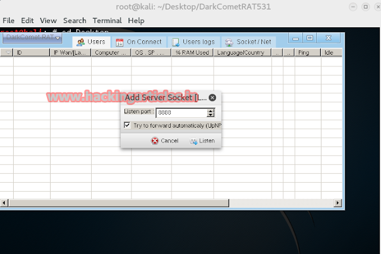Open the terminal Search menu
Image resolution: width=381 pixels, height=254 pixels.
point(74,21)
